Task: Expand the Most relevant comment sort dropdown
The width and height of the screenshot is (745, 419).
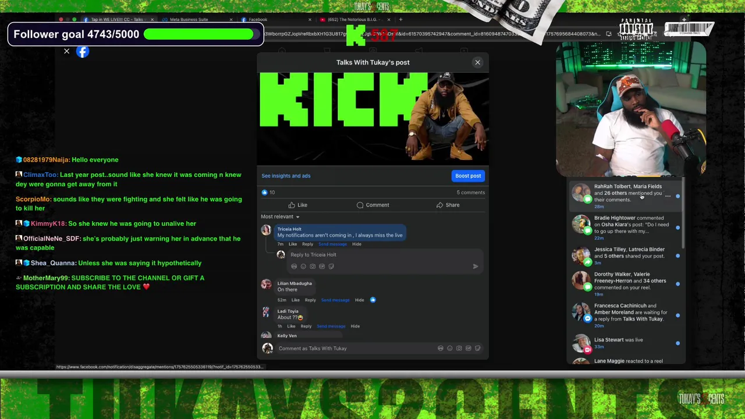Action: point(280,216)
